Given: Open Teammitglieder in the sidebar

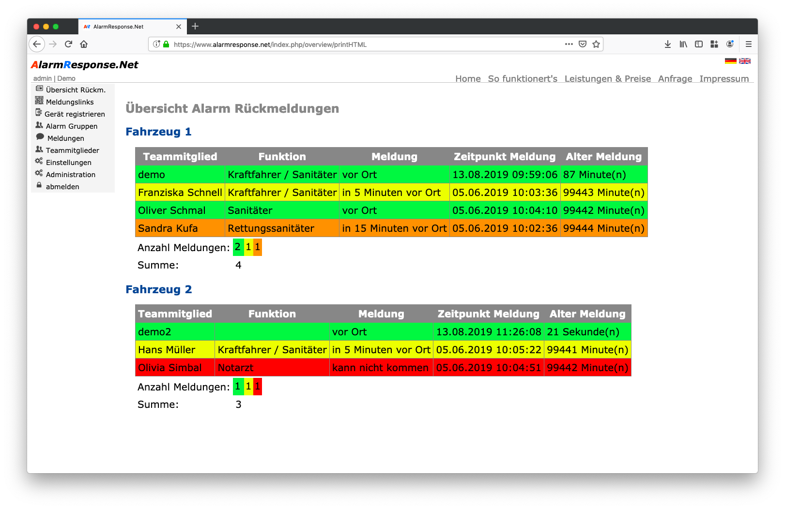Looking at the screenshot, I should click(72, 150).
